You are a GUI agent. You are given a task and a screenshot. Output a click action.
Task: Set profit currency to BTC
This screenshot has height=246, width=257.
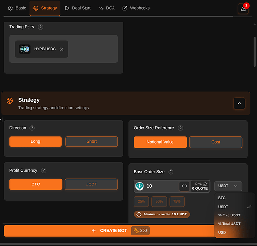tap(36, 184)
